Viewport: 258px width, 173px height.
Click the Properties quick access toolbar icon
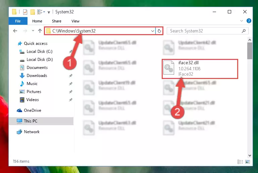coord(25,12)
